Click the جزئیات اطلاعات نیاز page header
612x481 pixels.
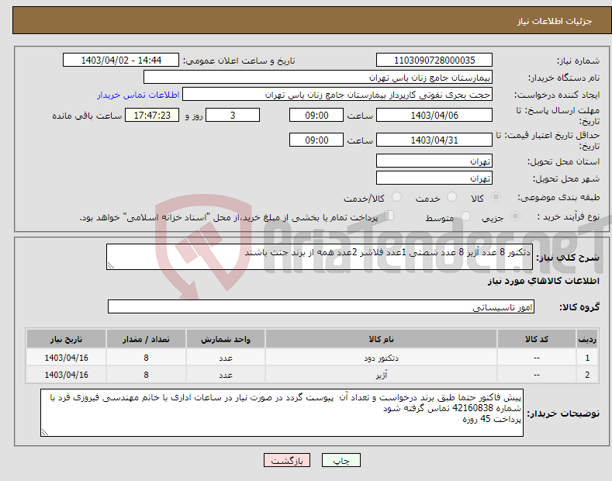pyautogui.click(x=555, y=21)
